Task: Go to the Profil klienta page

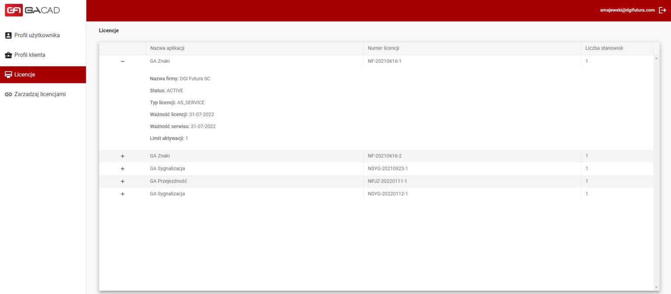Action: (30, 55)
